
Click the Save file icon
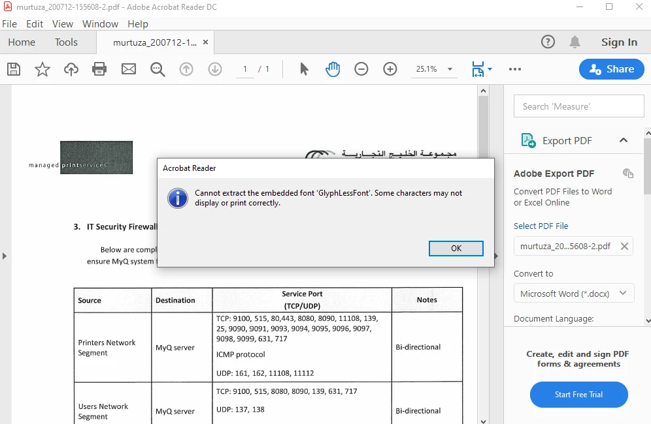click(14, 68)
